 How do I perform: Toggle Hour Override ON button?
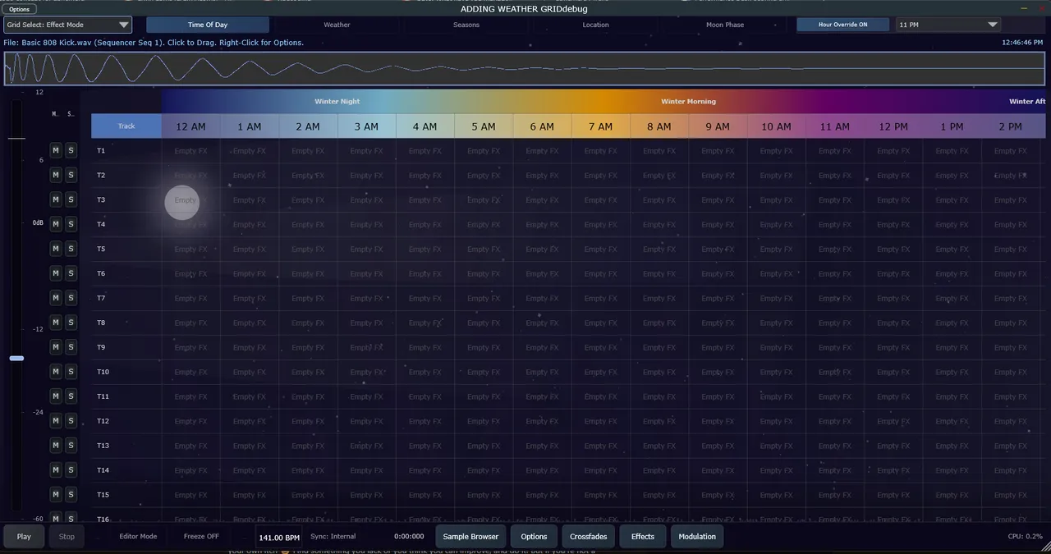coord(842,25)
